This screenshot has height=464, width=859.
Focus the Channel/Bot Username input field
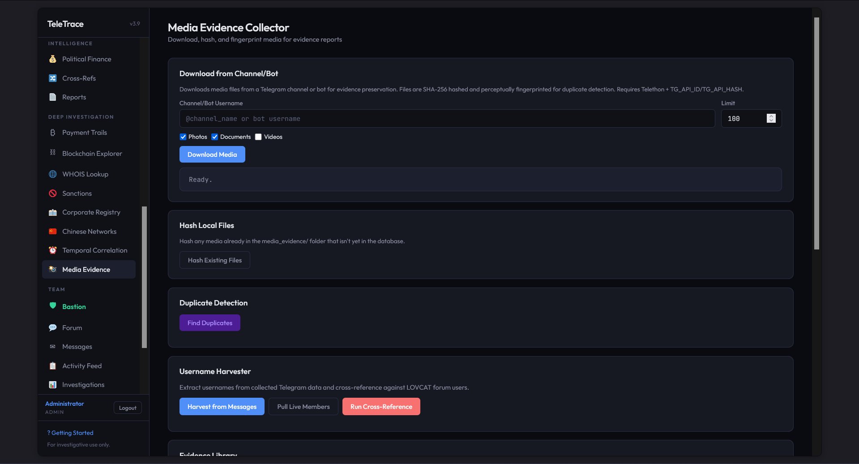(x=447, y=119)
